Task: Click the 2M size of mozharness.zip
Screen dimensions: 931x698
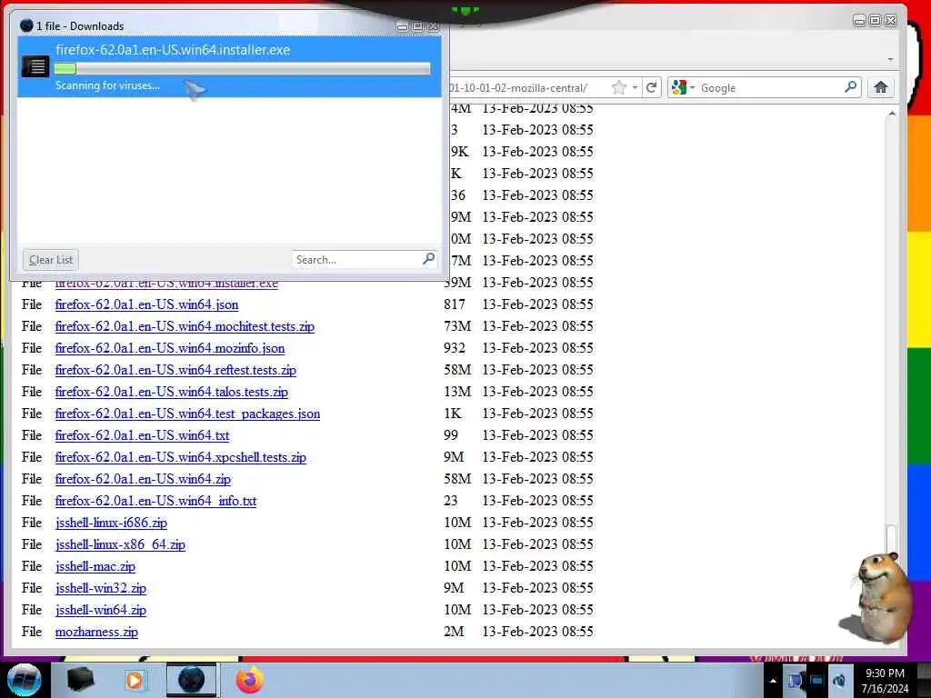Action: [x=454, y=633]
